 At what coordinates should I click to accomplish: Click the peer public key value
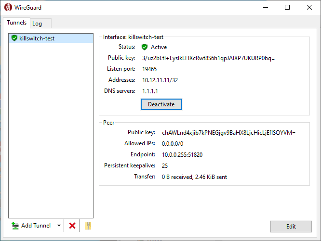[228, 132]
